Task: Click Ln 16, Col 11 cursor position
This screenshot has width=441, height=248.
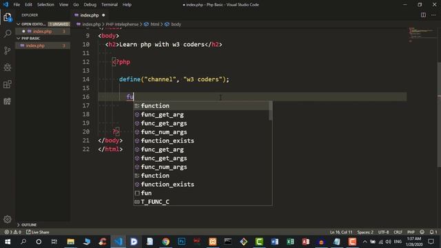Action: [341, 232]
